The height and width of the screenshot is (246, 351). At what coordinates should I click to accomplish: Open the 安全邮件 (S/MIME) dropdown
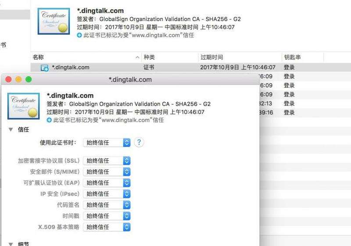[x=107, y=172]
